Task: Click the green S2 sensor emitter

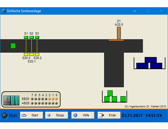Action: tap(31, 37)
